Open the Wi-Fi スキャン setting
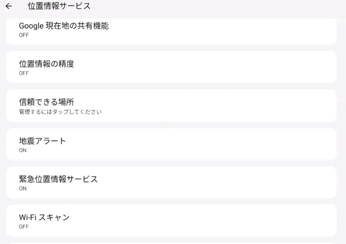This screenshot has height=244, width=346. [44, 217]
